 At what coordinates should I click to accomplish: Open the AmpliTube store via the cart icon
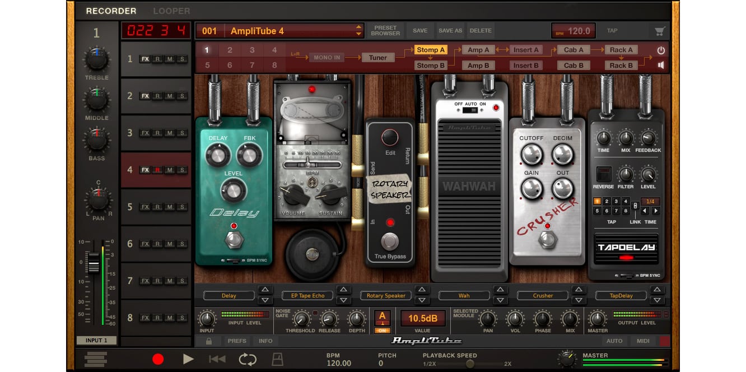coord(660,30)
